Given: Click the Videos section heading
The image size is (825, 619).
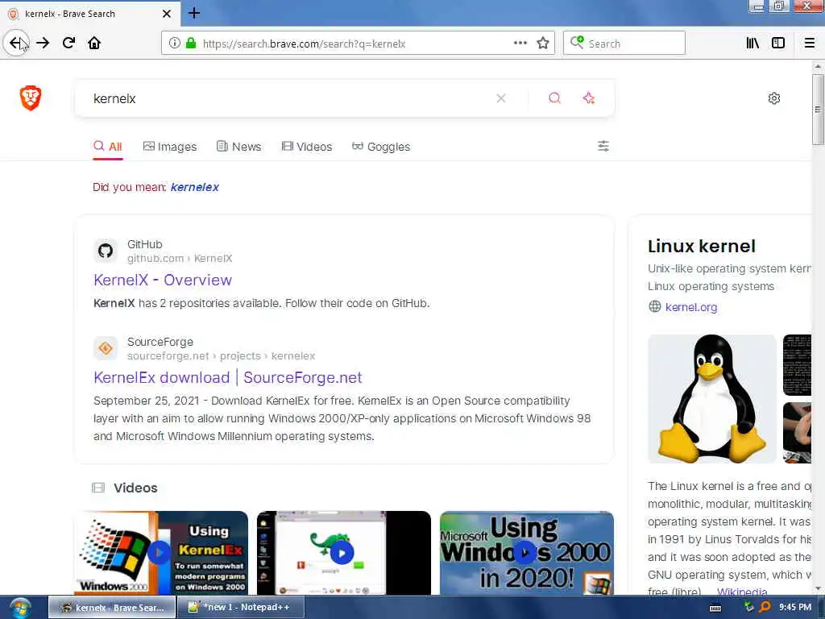Looking at the screenshot, I should pyautogui.click(x=135, y=488).
